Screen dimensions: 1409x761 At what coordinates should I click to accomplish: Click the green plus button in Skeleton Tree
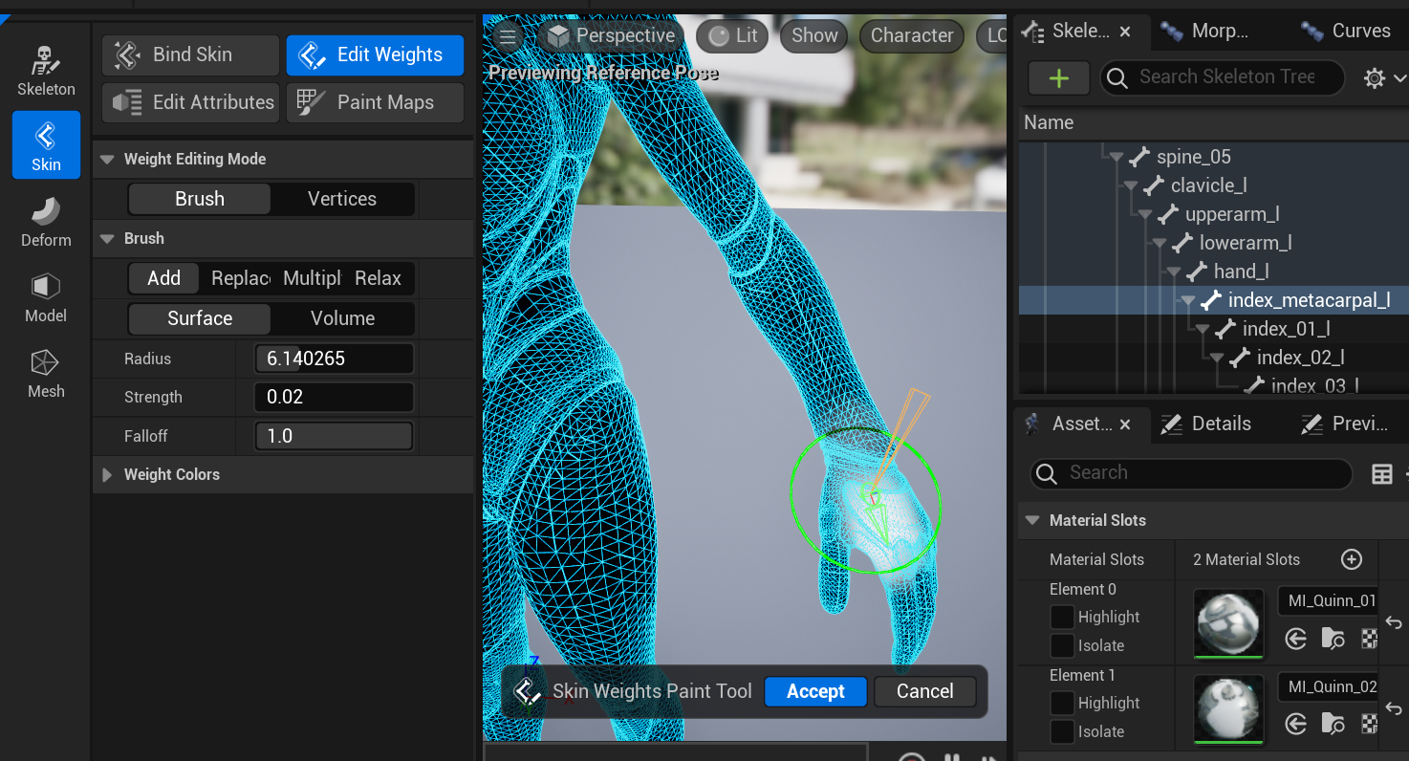tap(1058, 77)
